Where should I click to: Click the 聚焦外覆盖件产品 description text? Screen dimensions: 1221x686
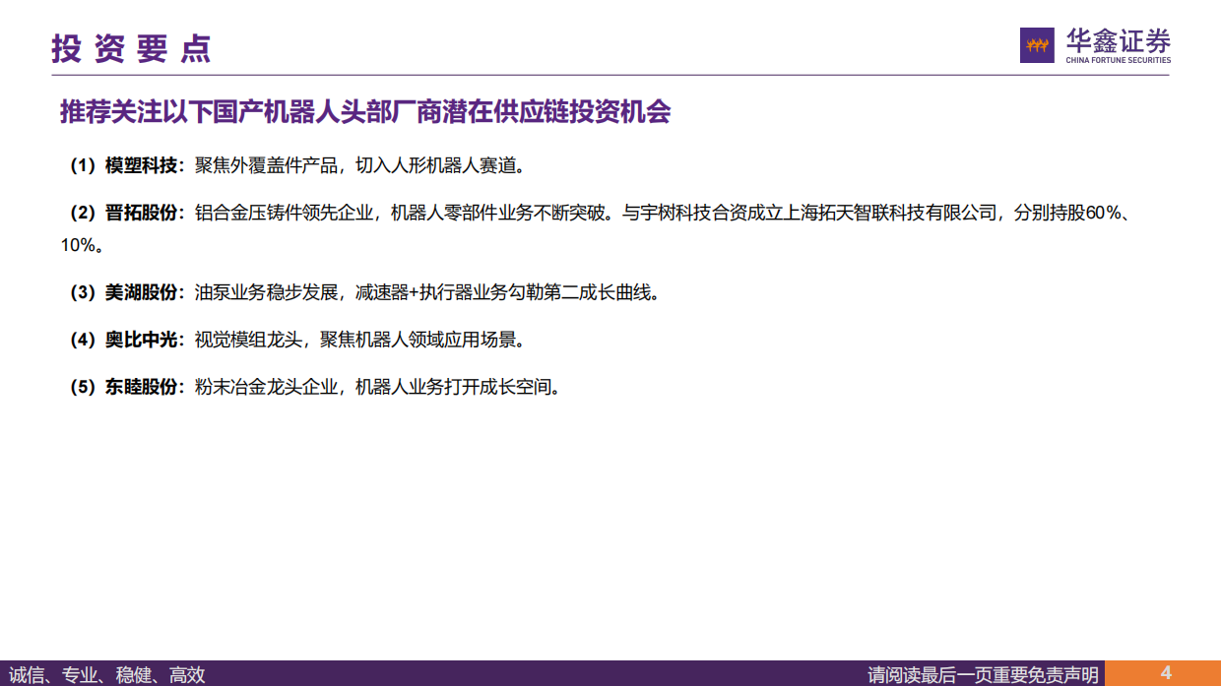click(266, 165)
